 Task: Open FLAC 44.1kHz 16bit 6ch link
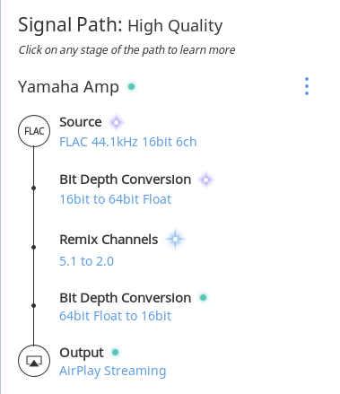[128, 142]
